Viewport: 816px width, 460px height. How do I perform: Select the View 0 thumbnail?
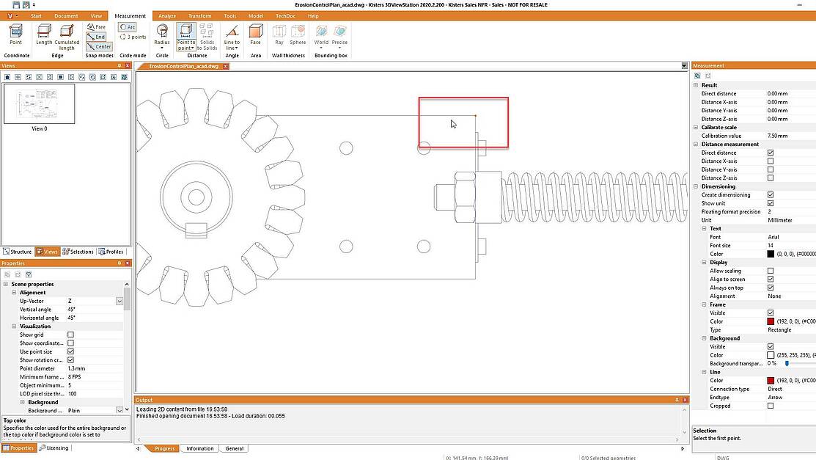tap(39, 103)
